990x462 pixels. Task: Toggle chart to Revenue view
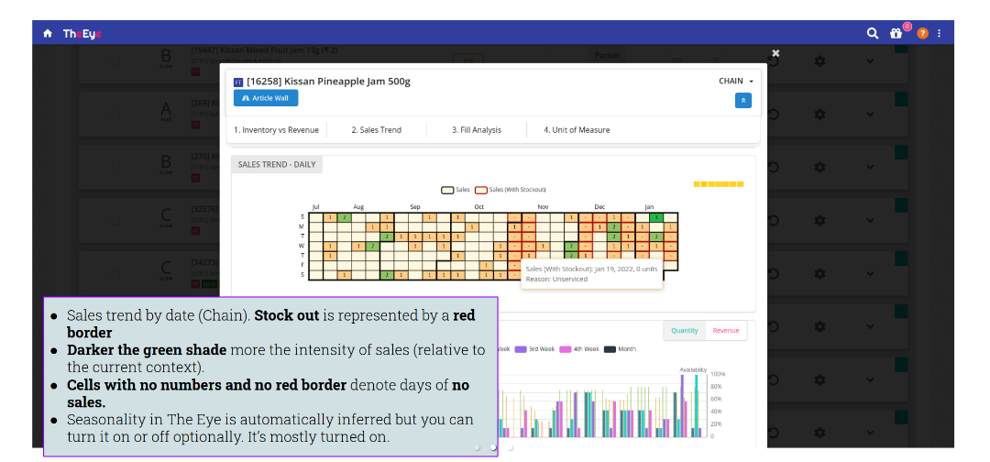[x=725, y=331]
